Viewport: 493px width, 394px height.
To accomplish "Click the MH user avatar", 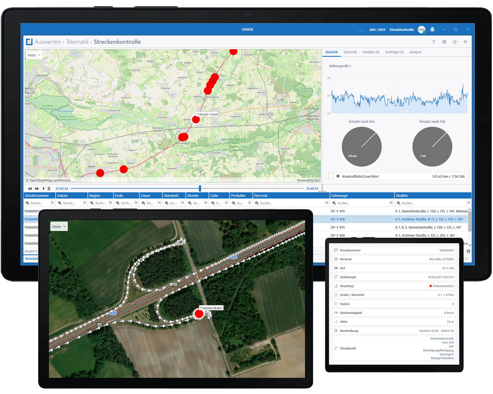I will [x=421, y=30].
